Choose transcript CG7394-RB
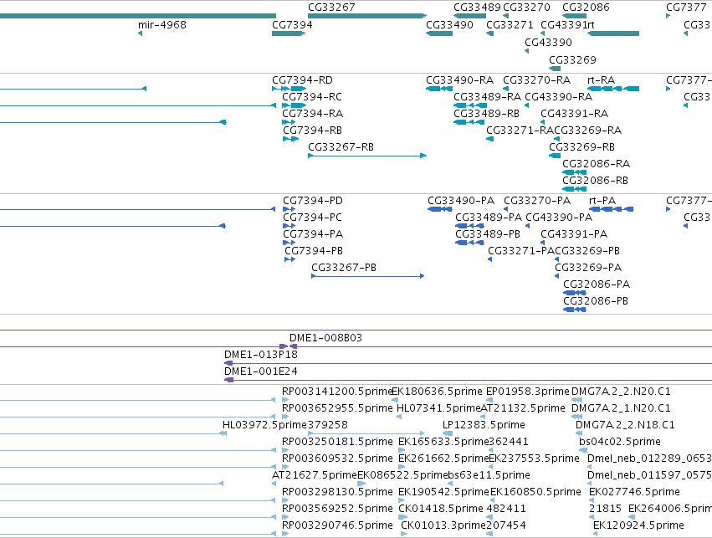The height and width of the screenshot is (538, 712). pyautogui.click(x=312, y=131)
